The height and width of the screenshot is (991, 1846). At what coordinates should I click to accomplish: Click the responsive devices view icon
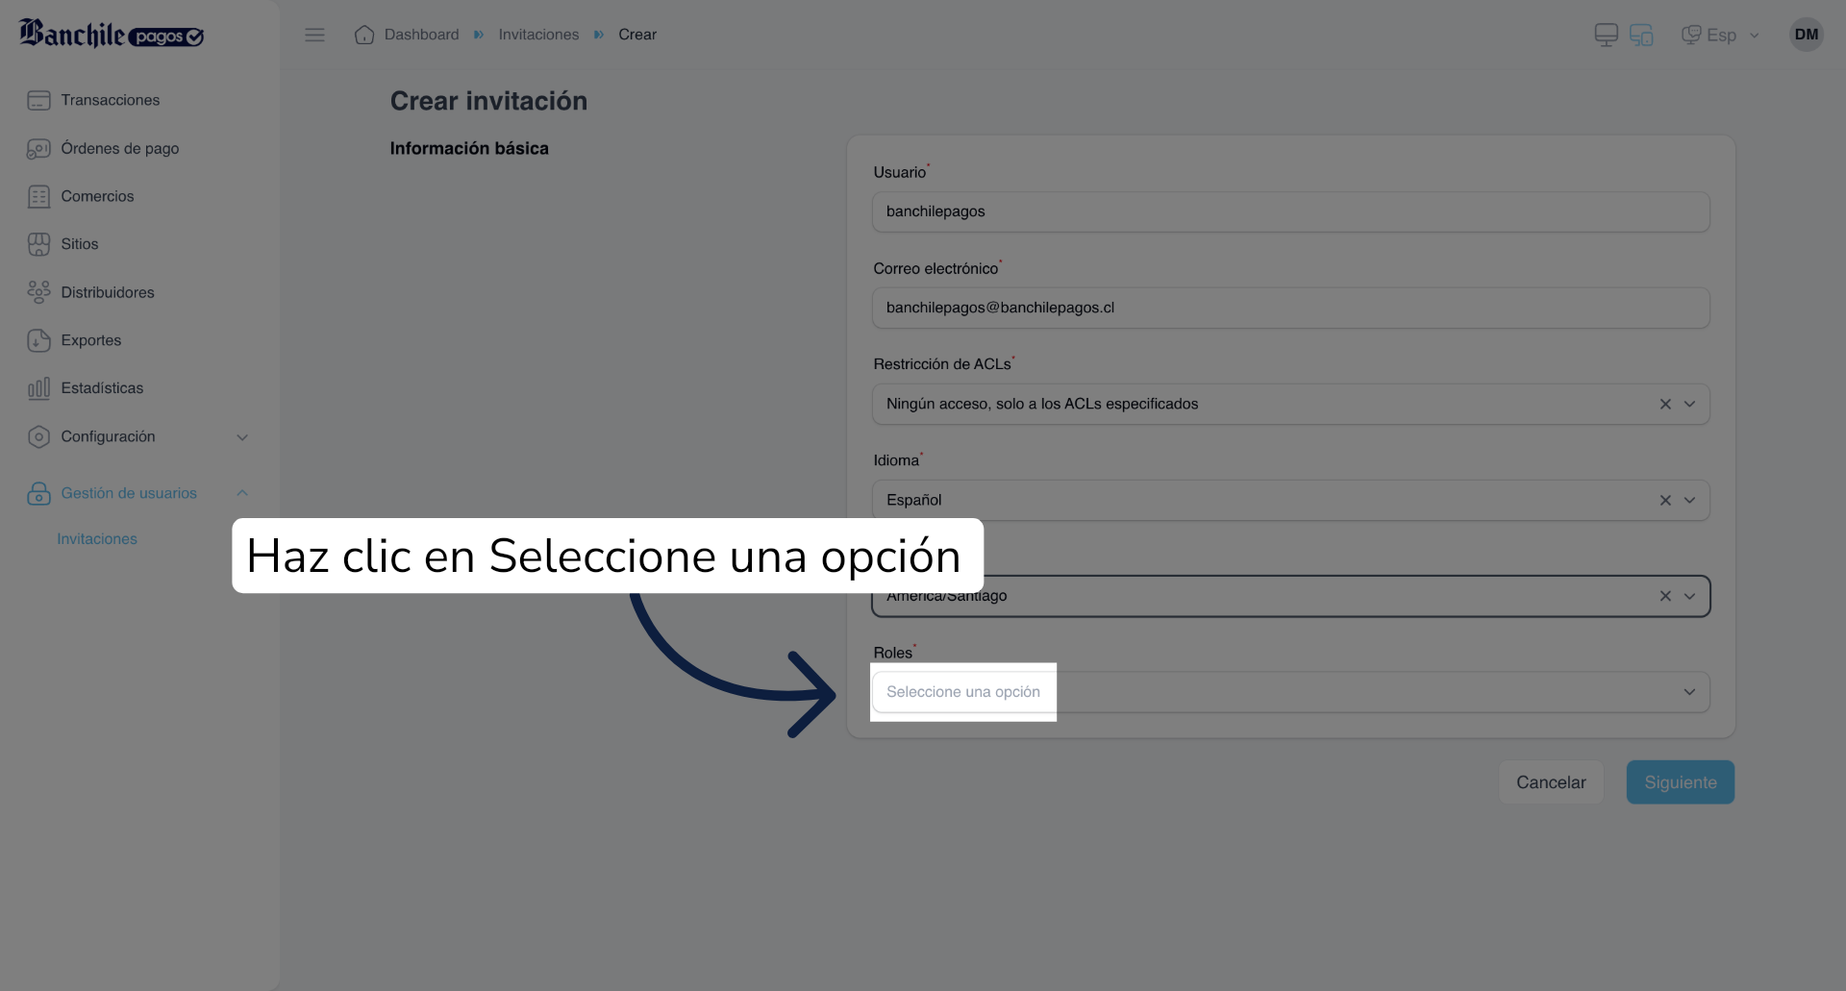coord(1641,36)
